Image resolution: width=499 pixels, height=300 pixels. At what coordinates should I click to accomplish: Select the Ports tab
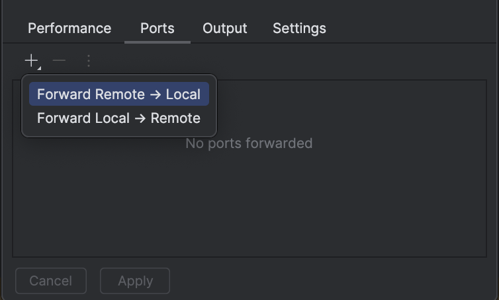[x=158, y=28]
